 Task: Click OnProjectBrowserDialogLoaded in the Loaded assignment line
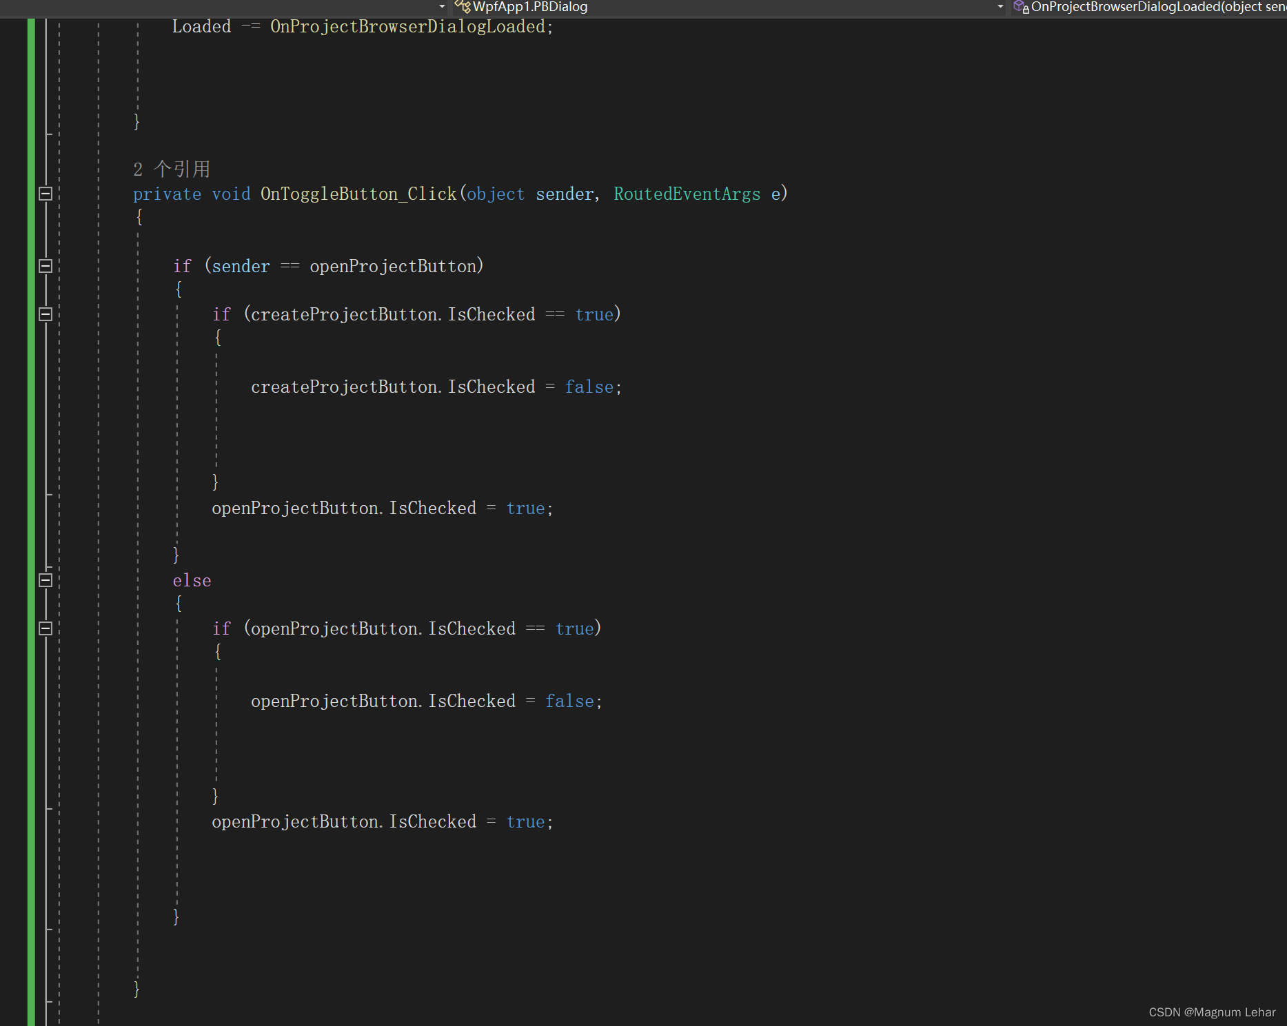coord(409,26)
